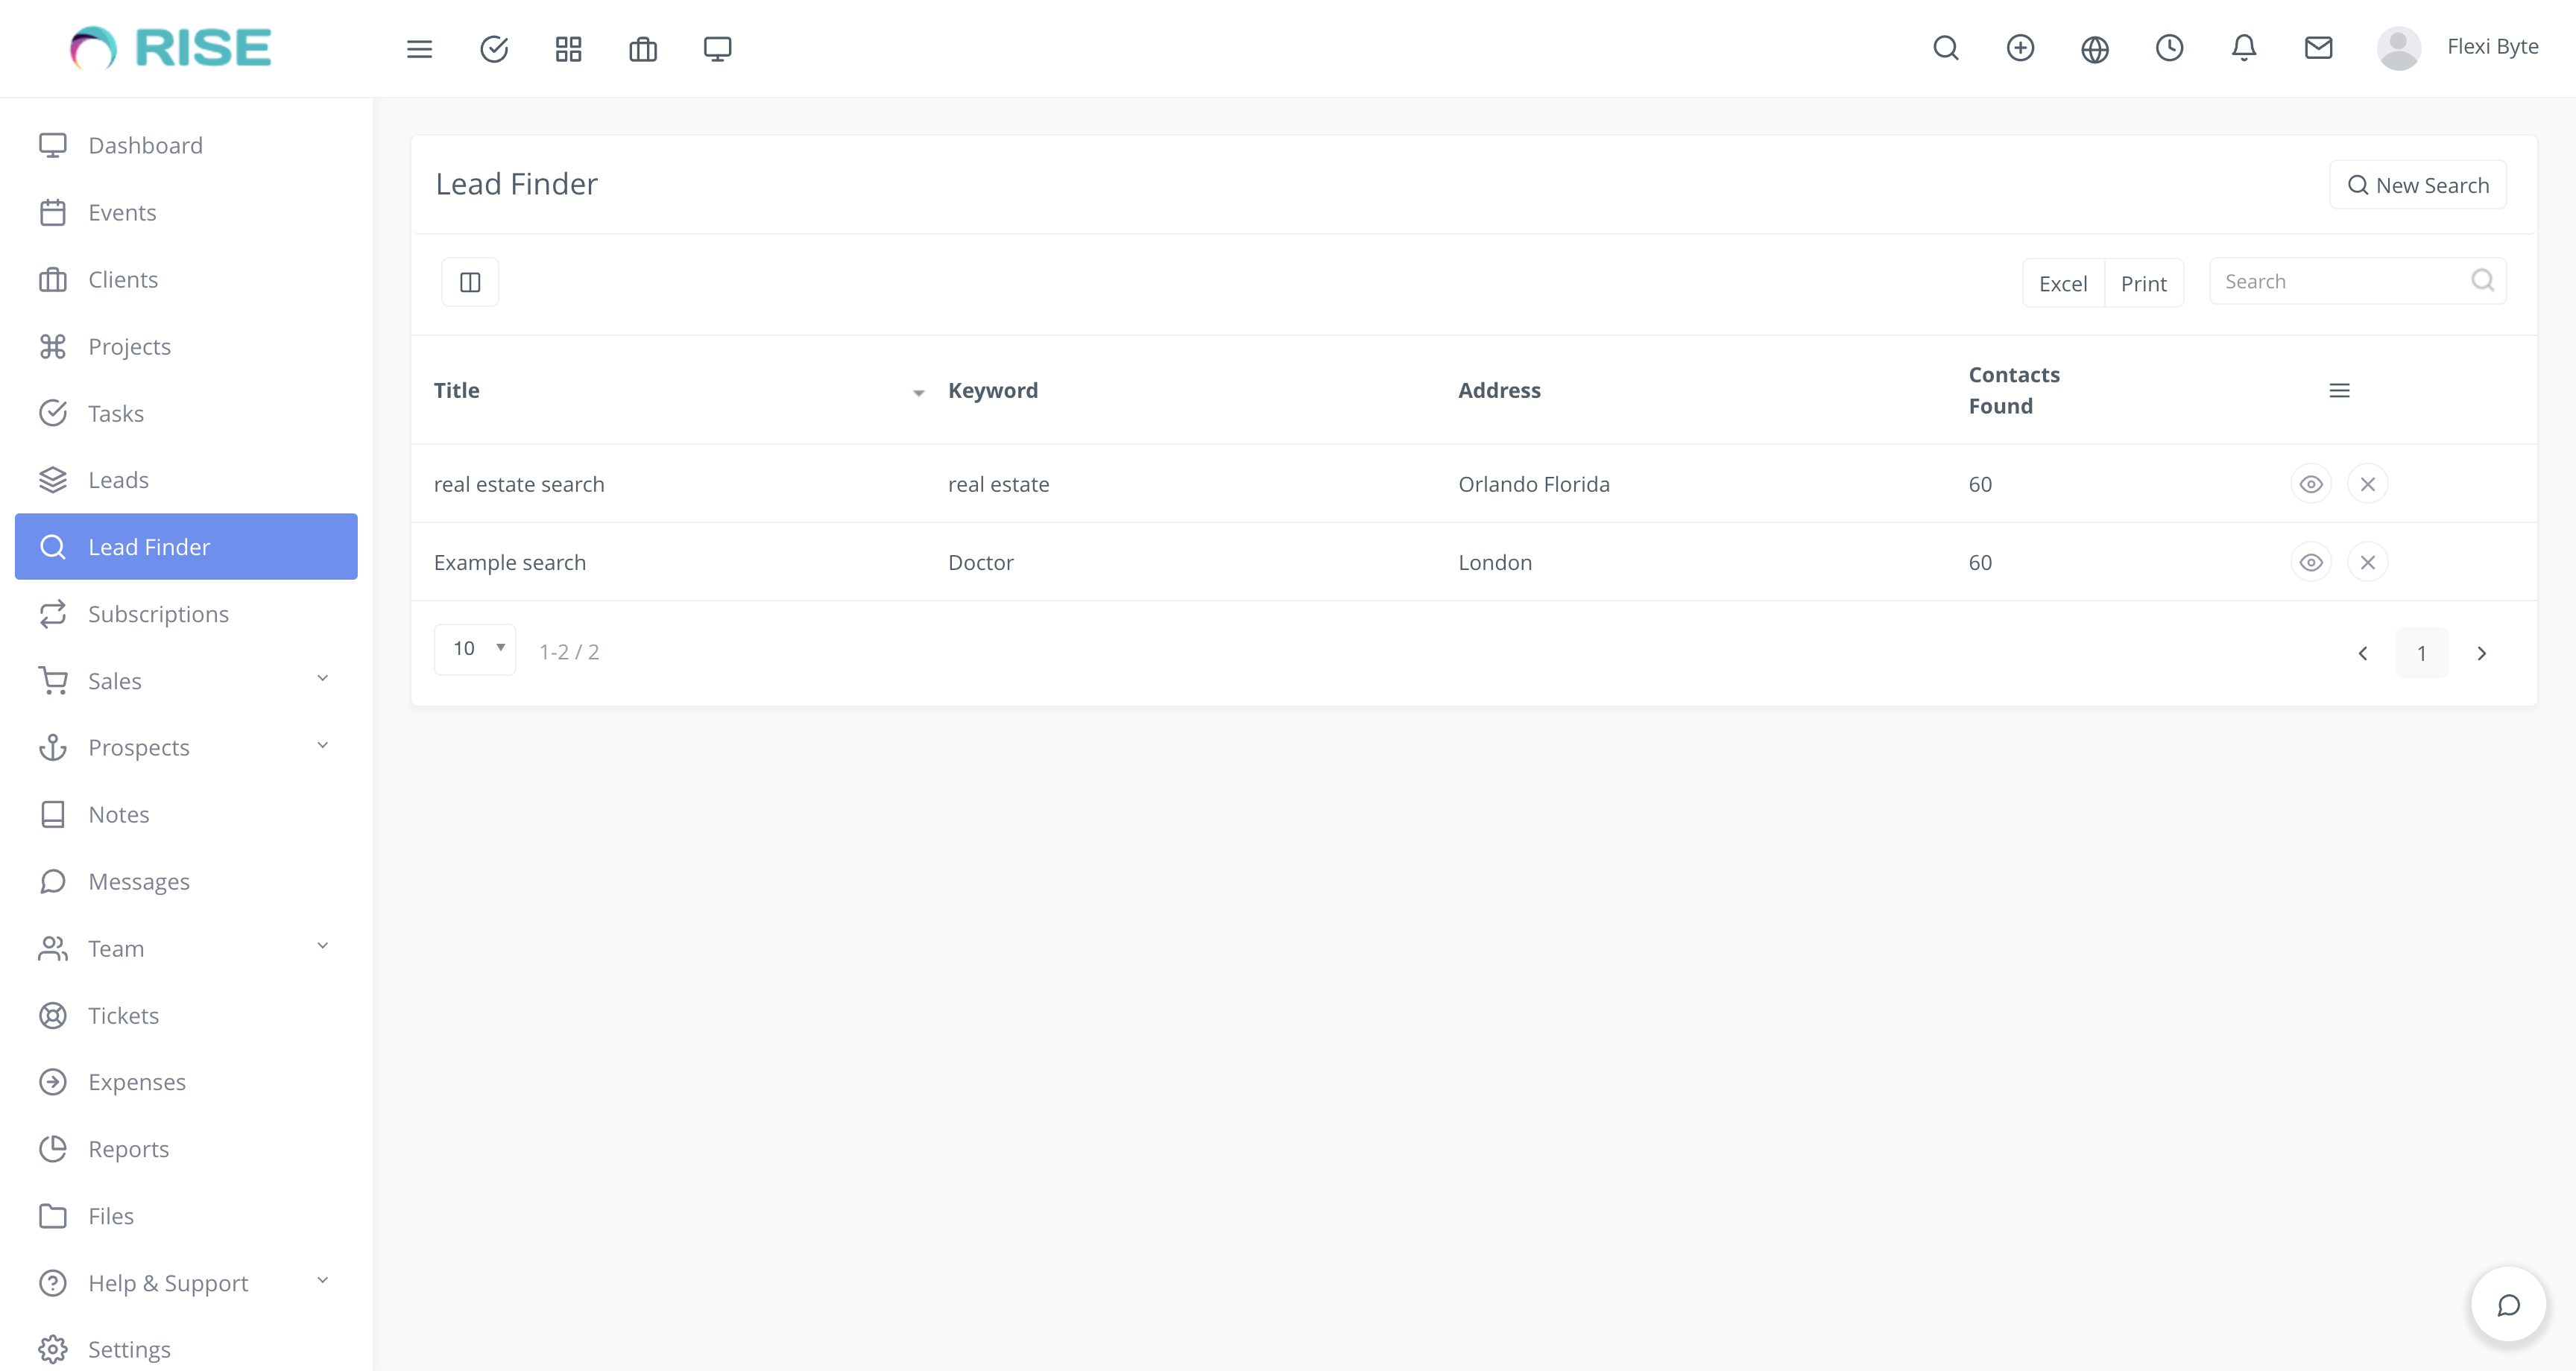Open the messages envelope icon in top bar

coord(2318,48)
